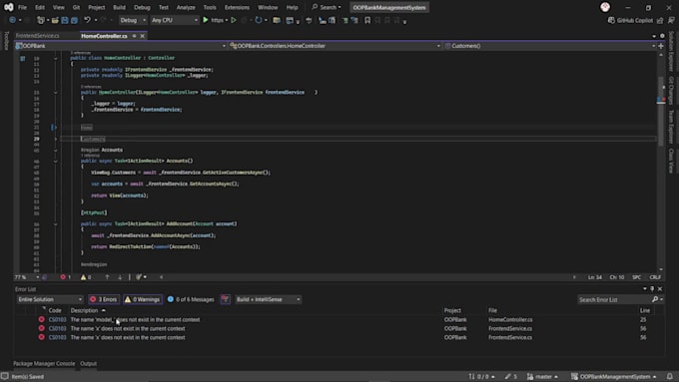This screenshot has height=382, width=679.
Task: Sort errors by the Project column header
Action: (452, 310)
